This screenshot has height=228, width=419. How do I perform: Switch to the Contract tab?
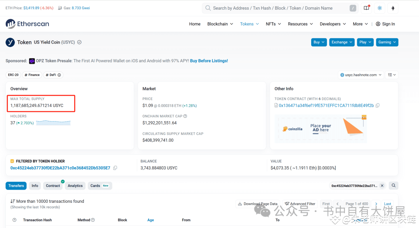(x=53, y=186)
